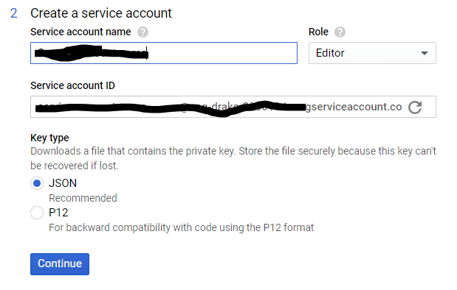Click the Service account ID label
The height and width of the screenshot is (290, 457).
72,85
